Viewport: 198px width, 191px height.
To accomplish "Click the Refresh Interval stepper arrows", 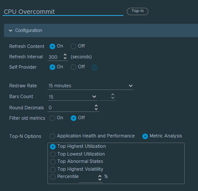I will 65,57.
